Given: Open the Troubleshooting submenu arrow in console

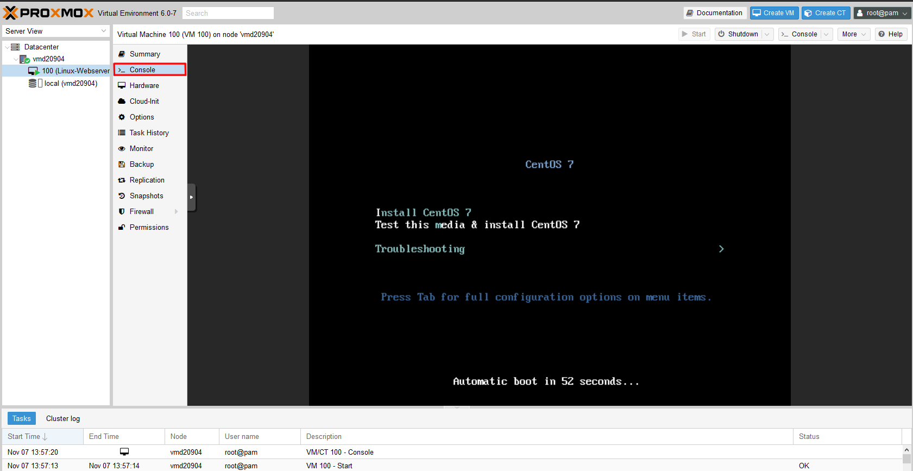Looking at the screenshot, I should (721, 249).
